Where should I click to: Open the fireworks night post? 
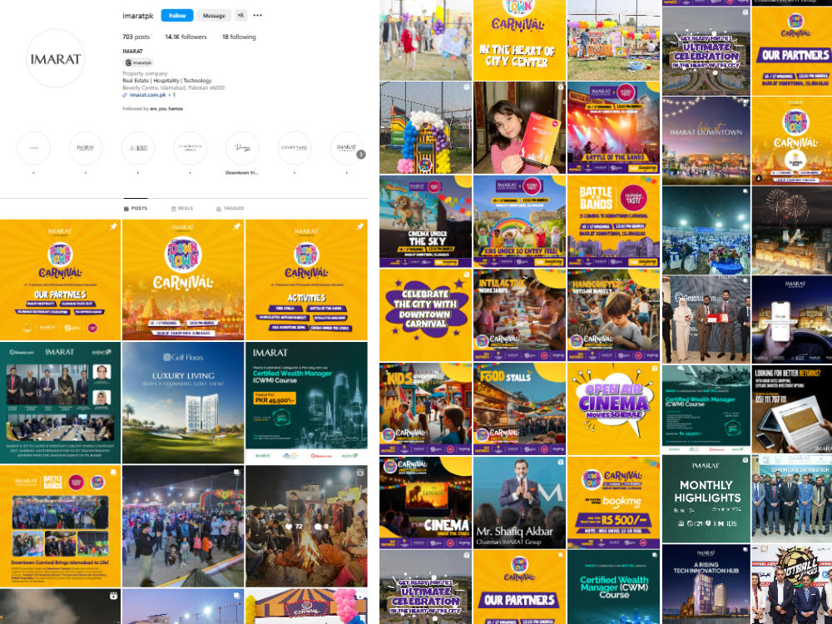click(792, 230)
